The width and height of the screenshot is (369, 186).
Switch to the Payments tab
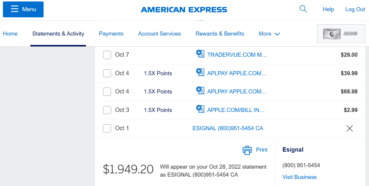click(111, 34)
